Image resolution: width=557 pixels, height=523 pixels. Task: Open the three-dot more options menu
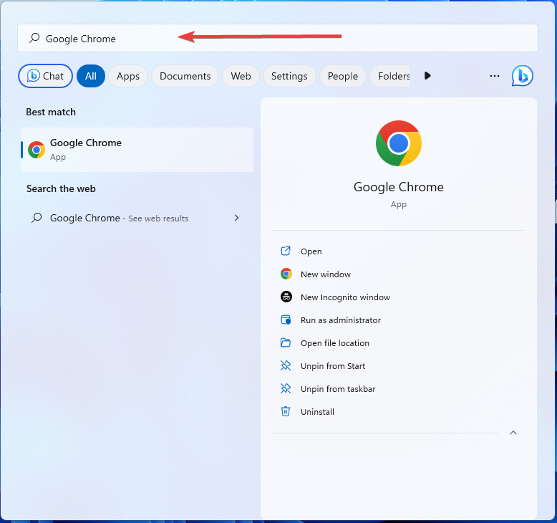tap(495, 76)
